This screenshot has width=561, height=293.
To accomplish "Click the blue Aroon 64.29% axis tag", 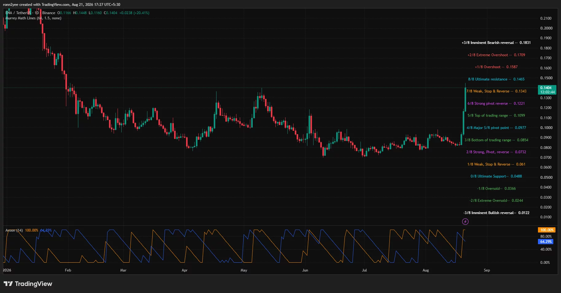I will pyautogui.click(x=546, y=242).
